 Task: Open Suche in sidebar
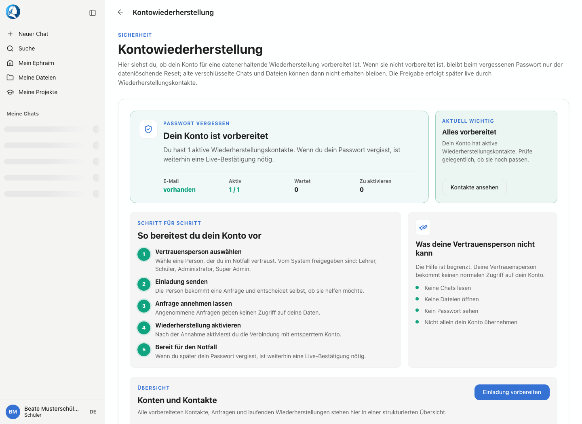pos(52,48)
